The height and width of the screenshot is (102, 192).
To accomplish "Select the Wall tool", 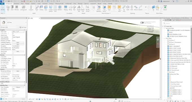I will click(8, 8).
